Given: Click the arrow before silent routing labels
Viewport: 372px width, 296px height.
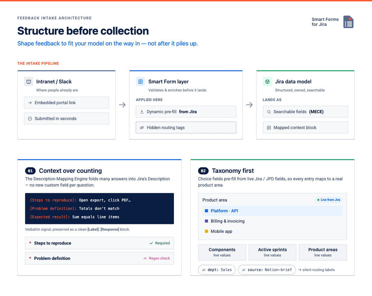Looking at the screenshot, I should (x=300, y=270).
